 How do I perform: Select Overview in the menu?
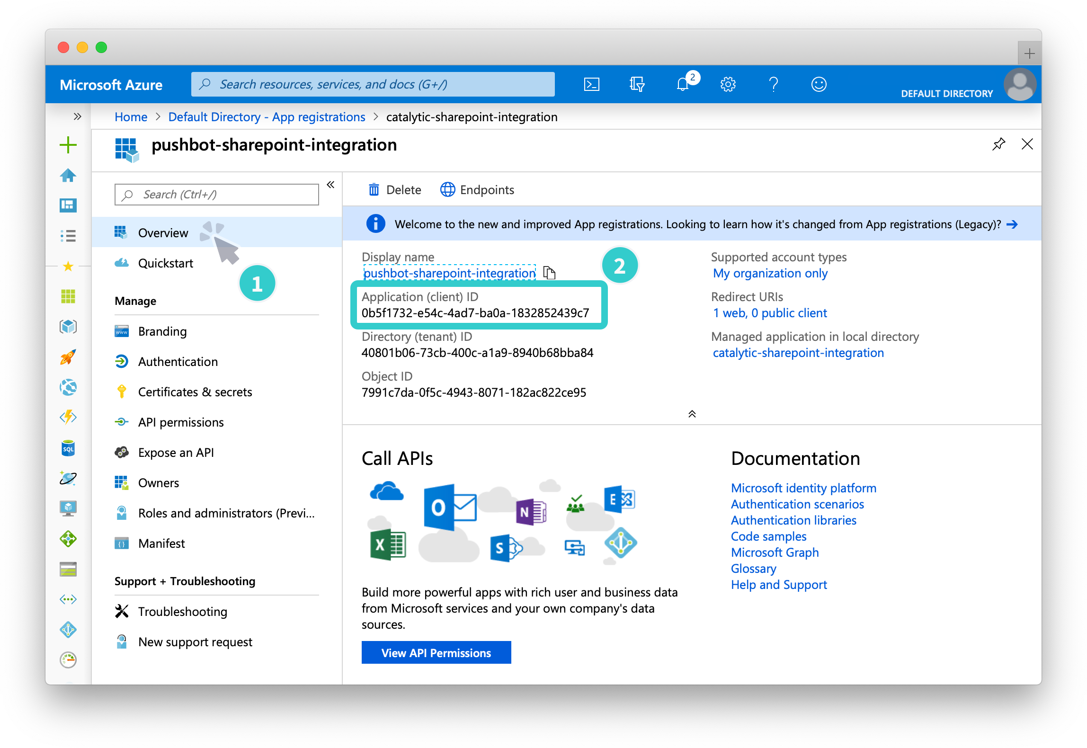(217, 232)
